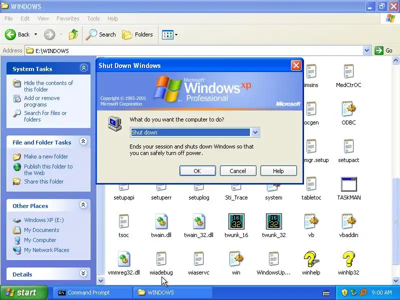Select the win configuration file icon
400x300 pixels.
tap(236, 258)
